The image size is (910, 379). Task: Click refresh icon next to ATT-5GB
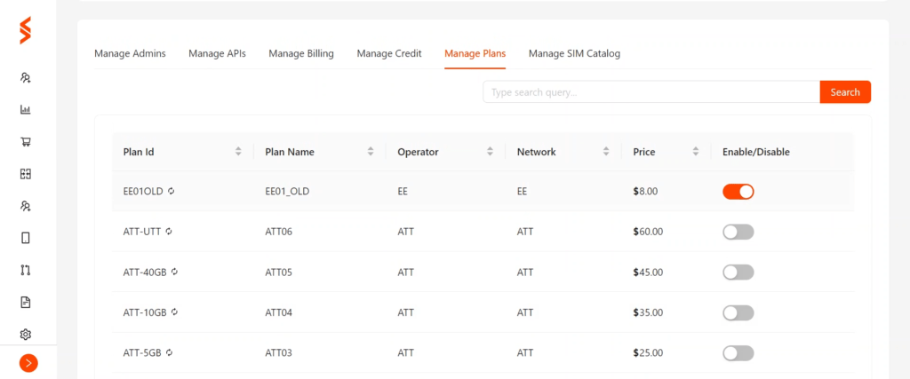[x=169, y=352]
